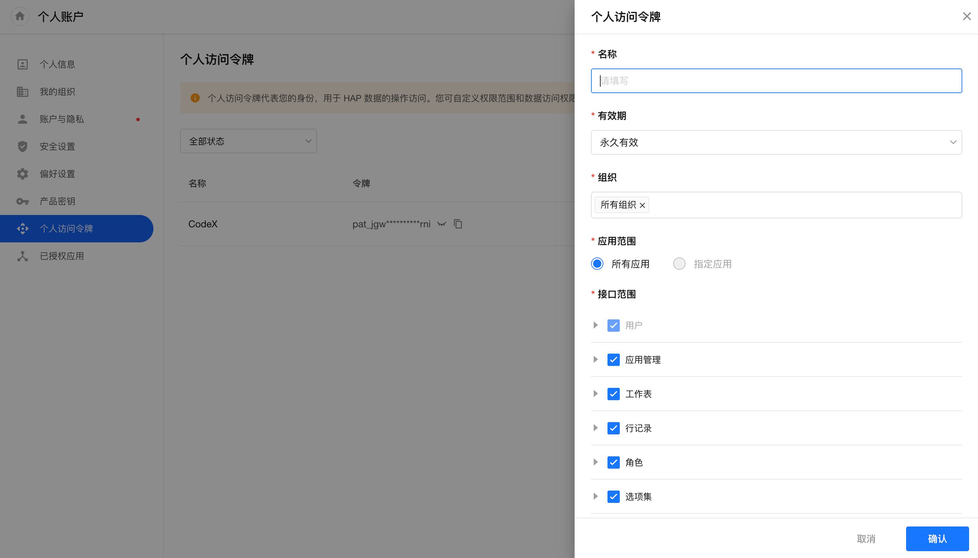Uncheck 应用管理 checkbox
Screen dimensions: 978x558
tap(614, 359)
